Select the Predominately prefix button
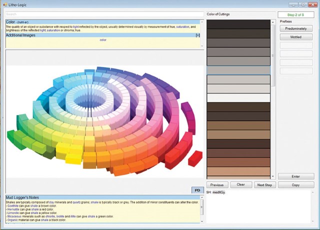 296,29
